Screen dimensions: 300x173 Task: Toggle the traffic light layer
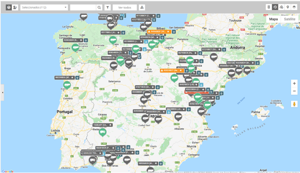tap(269, 7)
